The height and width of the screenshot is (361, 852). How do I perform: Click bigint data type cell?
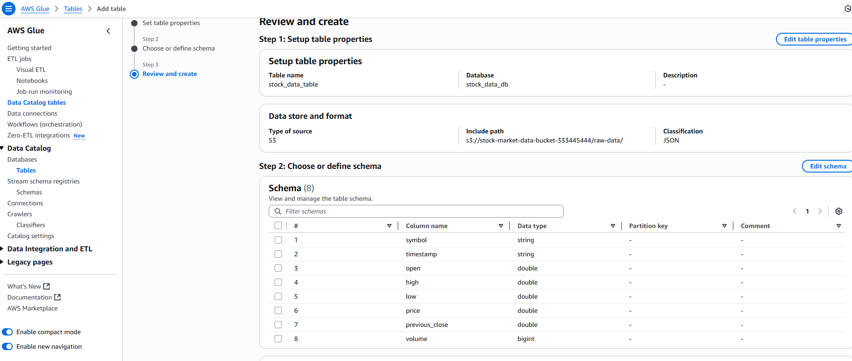click(x=526, y=339)
